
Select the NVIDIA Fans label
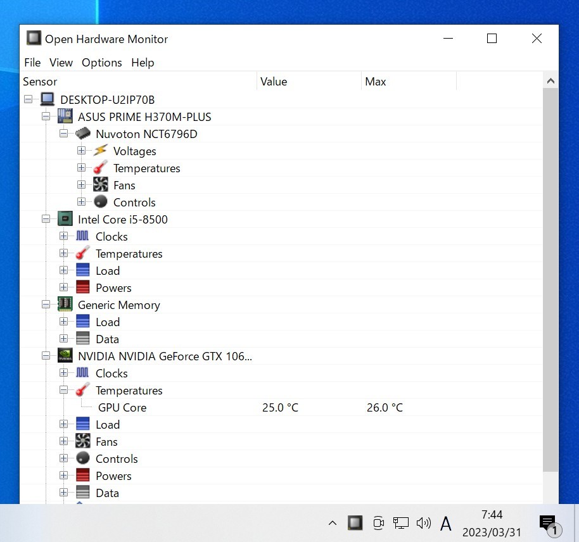pyautogui.click(x=106, y=441)
